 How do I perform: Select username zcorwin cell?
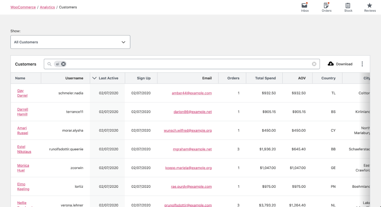point(77,168)
